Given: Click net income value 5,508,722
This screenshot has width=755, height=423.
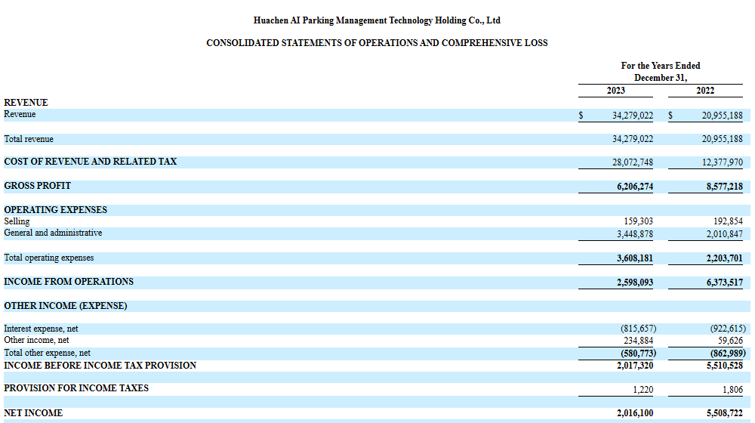Looking at the screenshot, I should (725, 413).
